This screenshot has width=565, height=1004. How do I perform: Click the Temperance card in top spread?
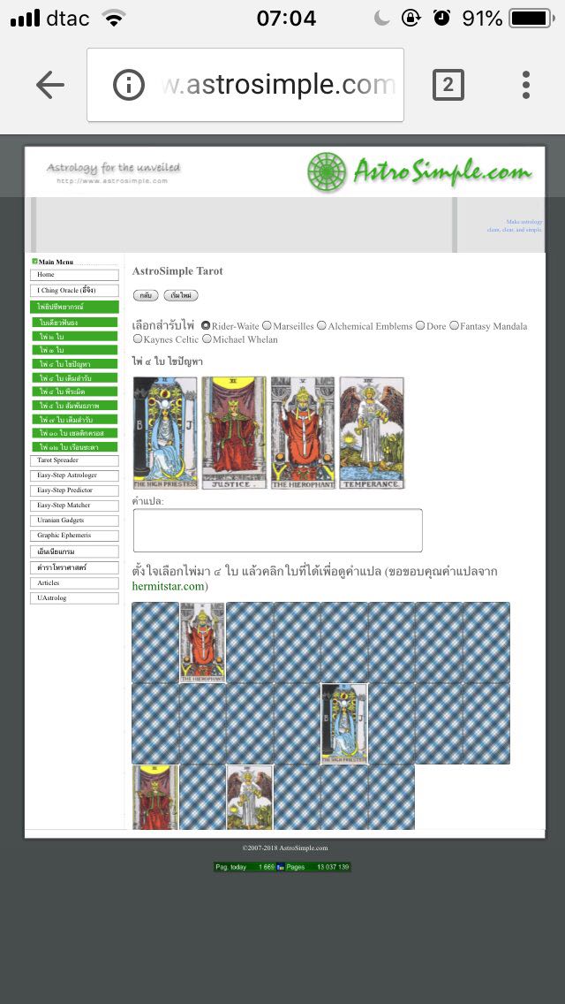(x=372, y=433)
